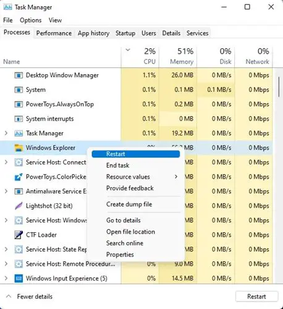Click the Restart button at bottom right

[x=256, y=297]
